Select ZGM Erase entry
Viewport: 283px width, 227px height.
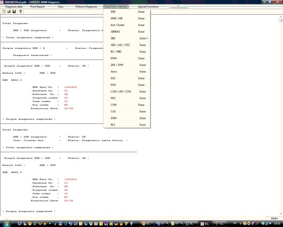127,118
